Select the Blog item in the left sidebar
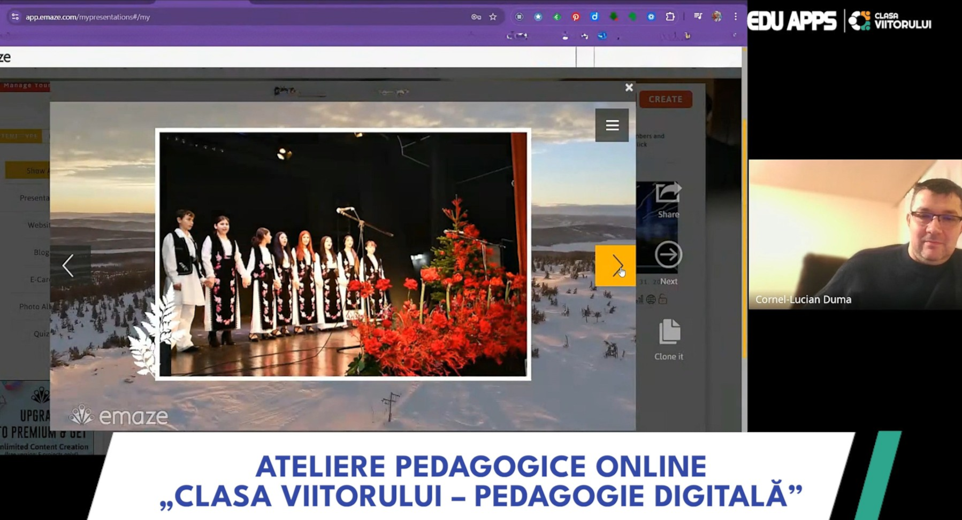The width and height of the screenshot is (962, 520). [41, 252]
